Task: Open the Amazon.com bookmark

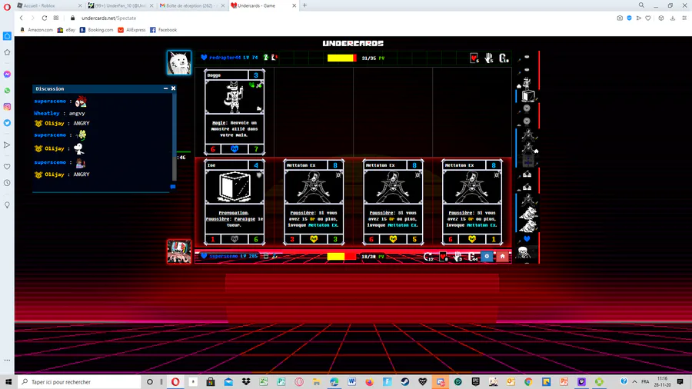Action: pyautogui.click(x=36, y=30)
